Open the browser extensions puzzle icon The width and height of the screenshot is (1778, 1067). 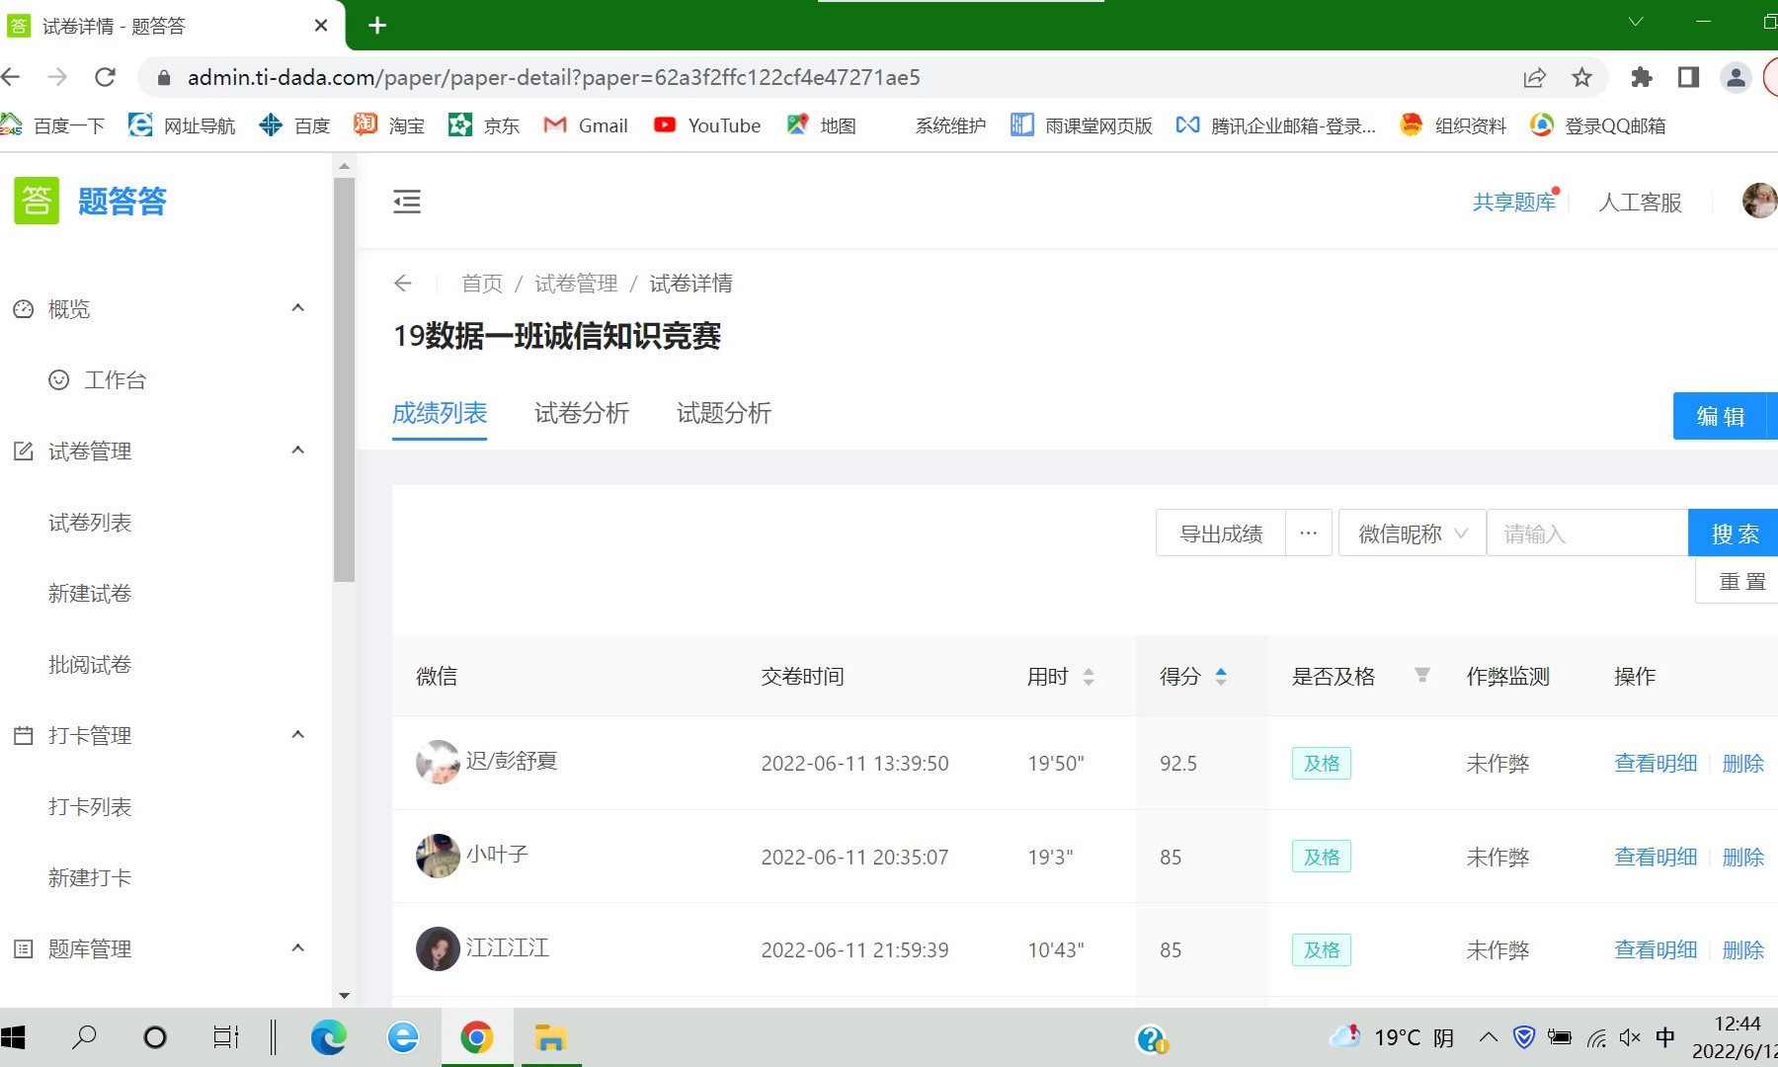pyautogui.click(x=1641, y=77)
